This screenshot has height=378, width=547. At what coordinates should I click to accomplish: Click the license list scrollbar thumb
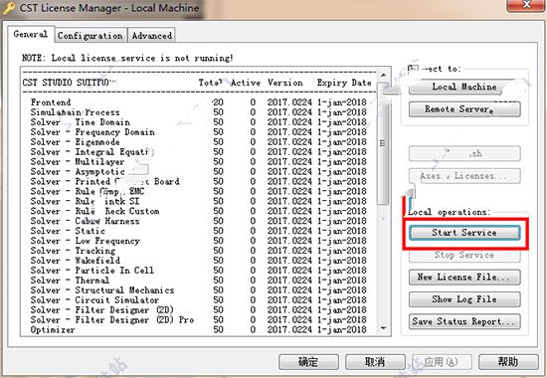click(x=383, y=143)
